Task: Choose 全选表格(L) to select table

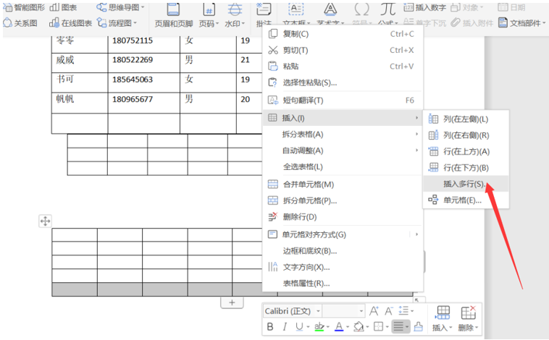Action: [343, 167]
